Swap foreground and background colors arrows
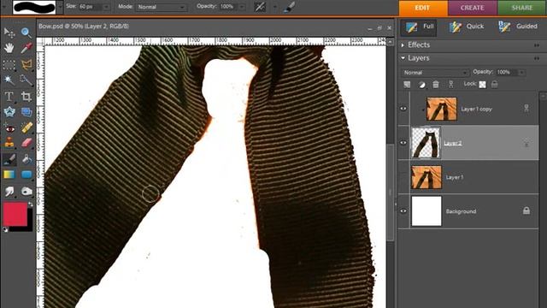The height and width of the screenshot is (308, 547). [31, 204]
